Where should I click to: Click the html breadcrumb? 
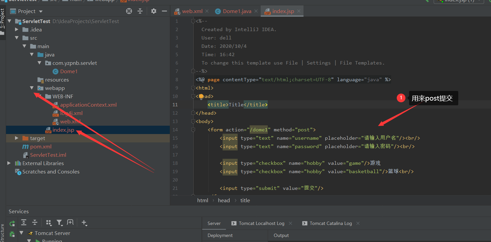(x=203, y=200)
